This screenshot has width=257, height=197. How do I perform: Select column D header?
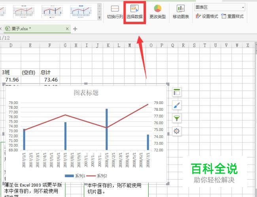click(11, 45)
